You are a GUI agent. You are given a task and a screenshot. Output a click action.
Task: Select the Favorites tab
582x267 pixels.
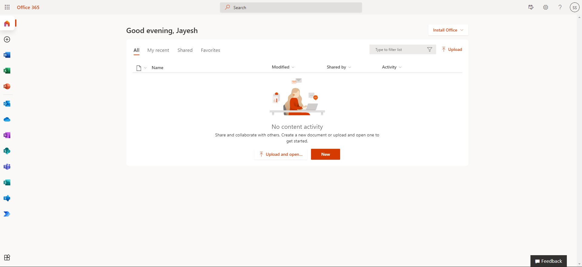pos(210,50)
